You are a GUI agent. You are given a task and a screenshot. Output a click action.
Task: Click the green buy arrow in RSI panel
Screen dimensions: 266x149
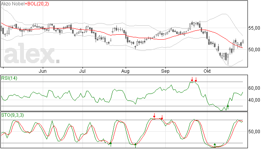pos(228,107)
